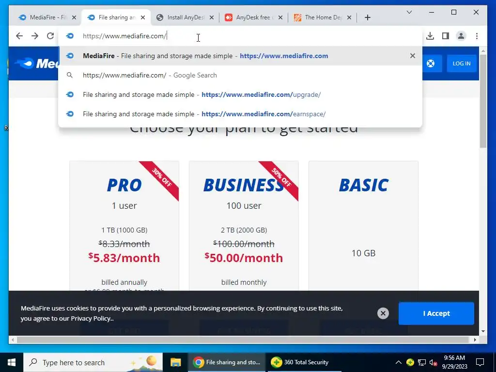Click the horizontal scrollbar right arrow

[475, 340]
